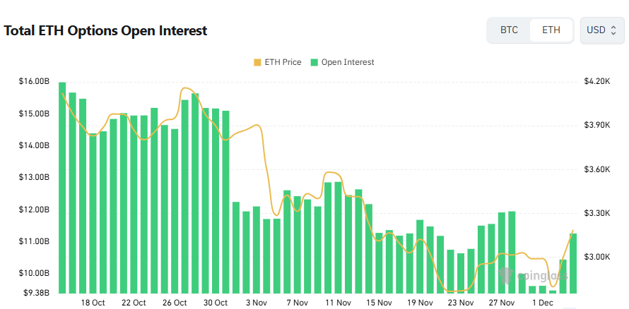Click the $16.00B left axis label
The height and width of the screenshot is (309, 629).
(x=34, y=82)
